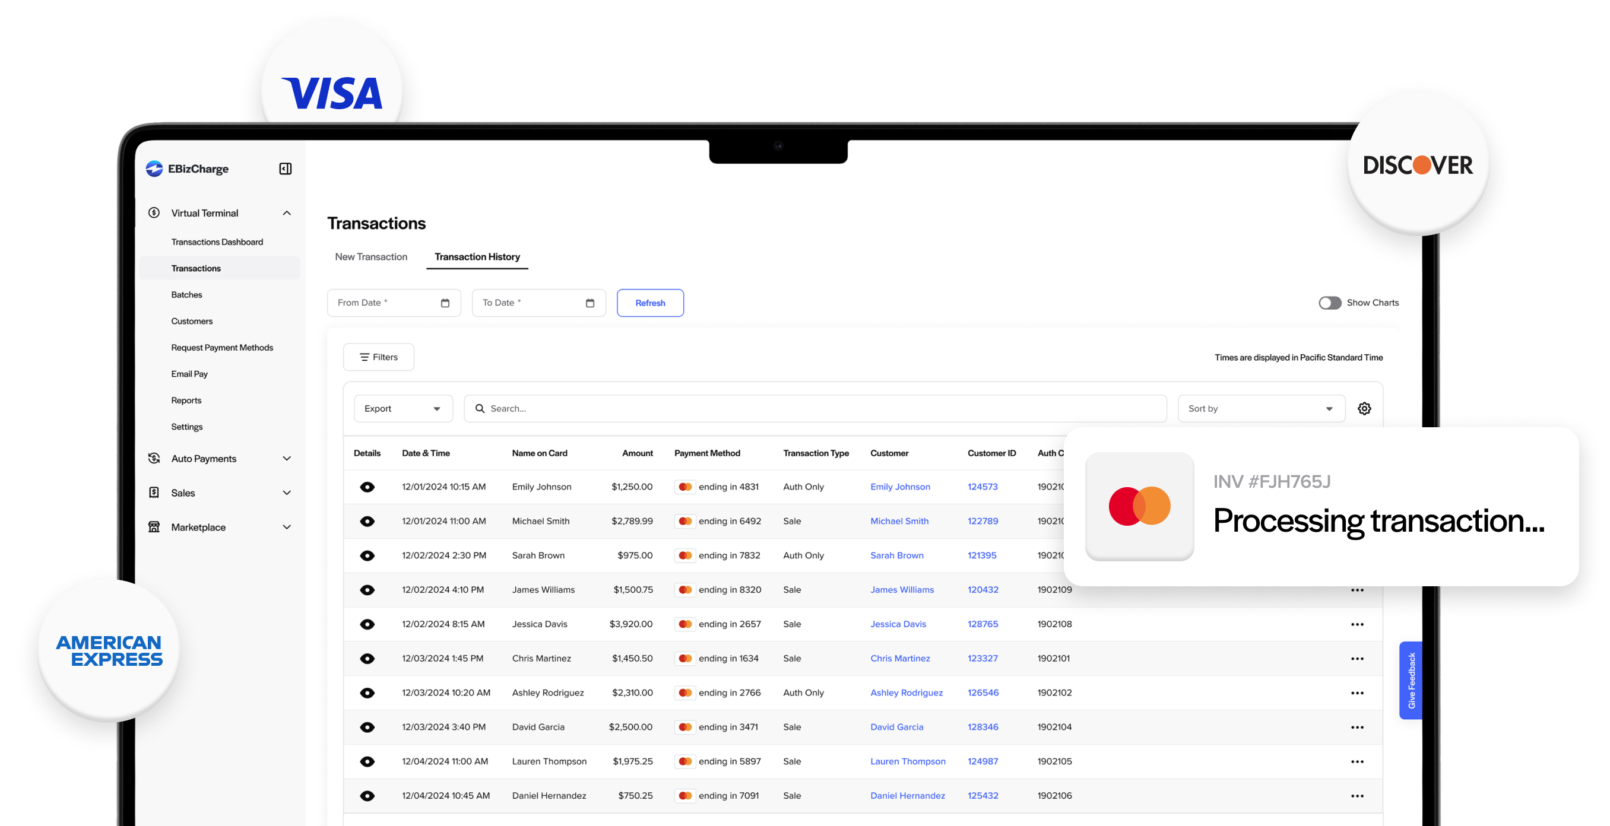Image resolution: width=1610 pixels, height=826 pixels.
Task: Select the amount $3,920.00 cell
Action: tap(630, 625)
